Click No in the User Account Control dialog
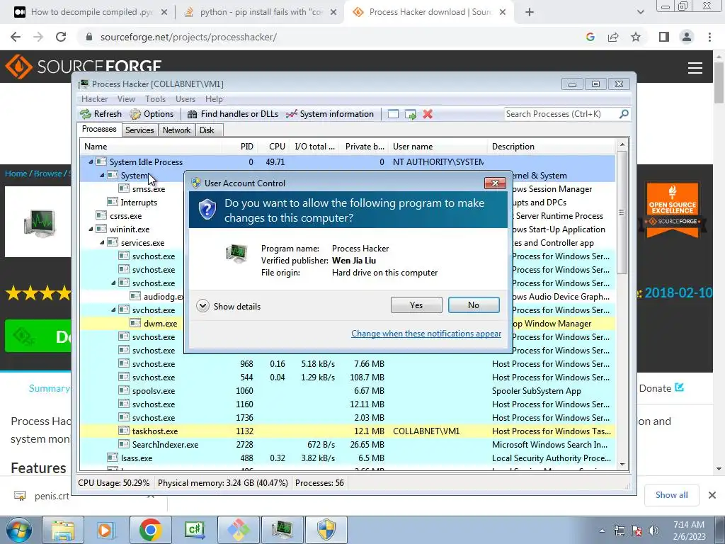This screenshot has height=544, width=725. pyautogui.click(x=474, y=305)
